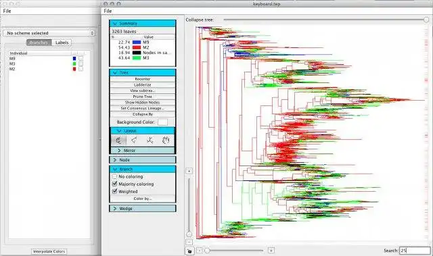Expand the Mirror section
The image size is (433, 256).
click(143, 151)
